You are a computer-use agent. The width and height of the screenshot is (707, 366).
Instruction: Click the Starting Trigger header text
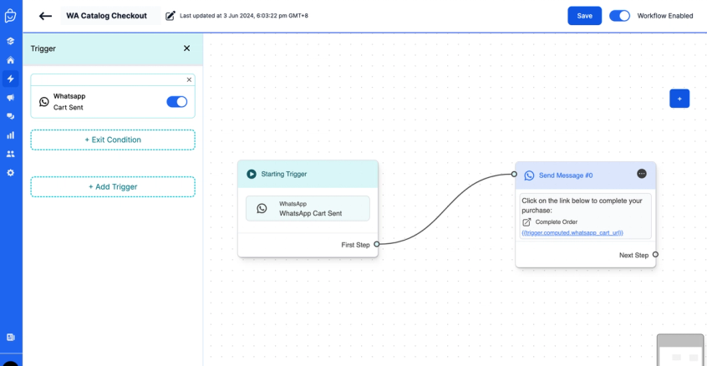284,174
